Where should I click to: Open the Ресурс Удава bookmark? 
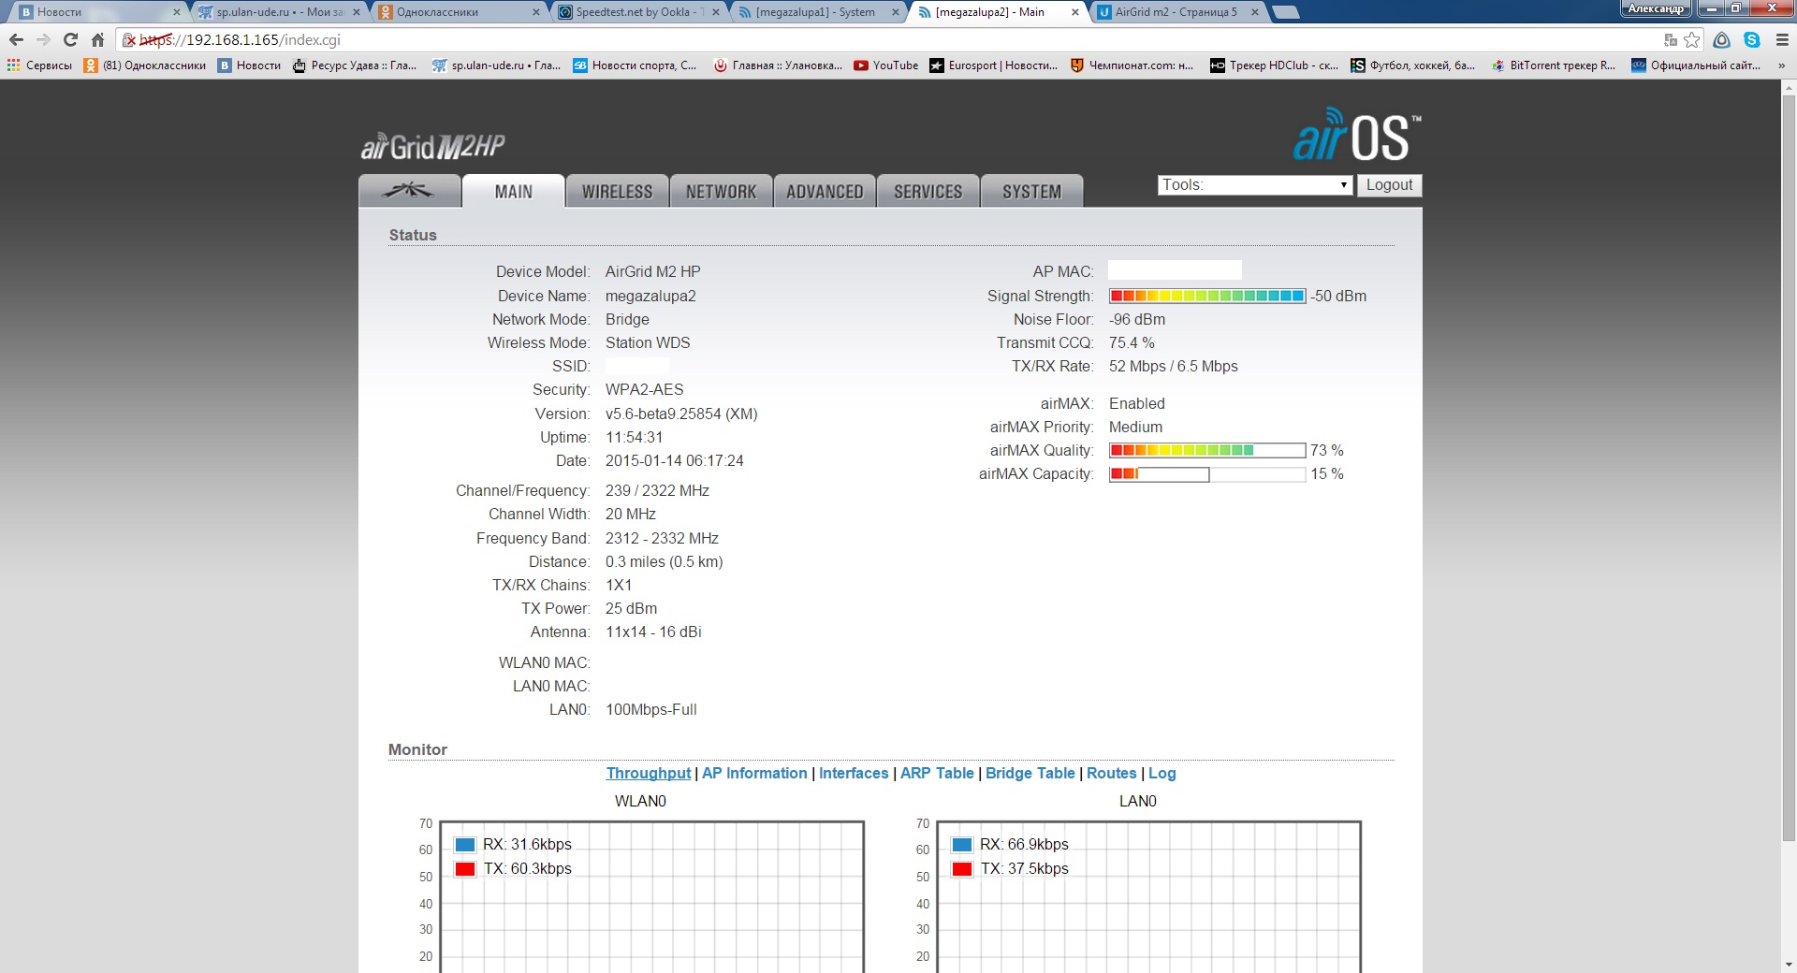click(x=355, y=65)
